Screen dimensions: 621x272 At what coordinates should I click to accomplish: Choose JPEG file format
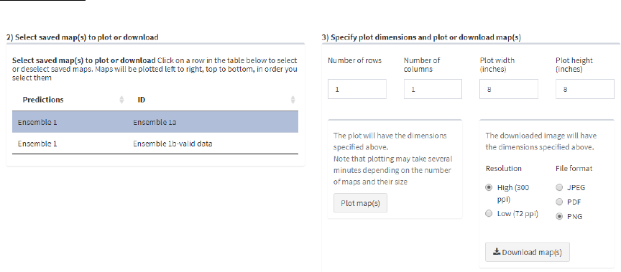coord(558,187)
